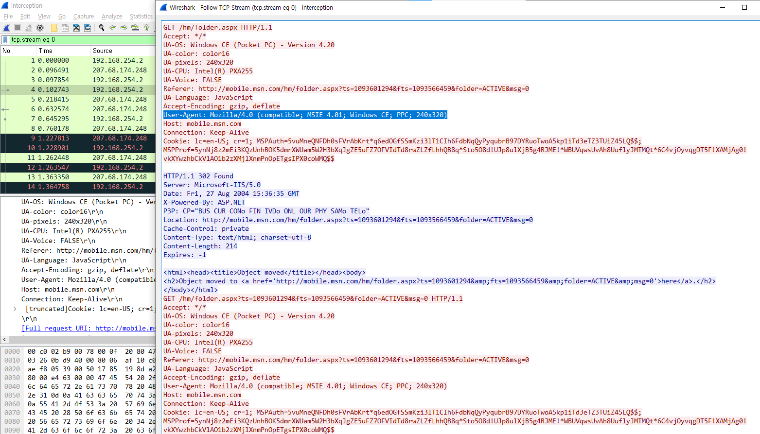Select packet 10 at time 1.228901
Viewport: 760px width, 434px height.
(78, 148)
